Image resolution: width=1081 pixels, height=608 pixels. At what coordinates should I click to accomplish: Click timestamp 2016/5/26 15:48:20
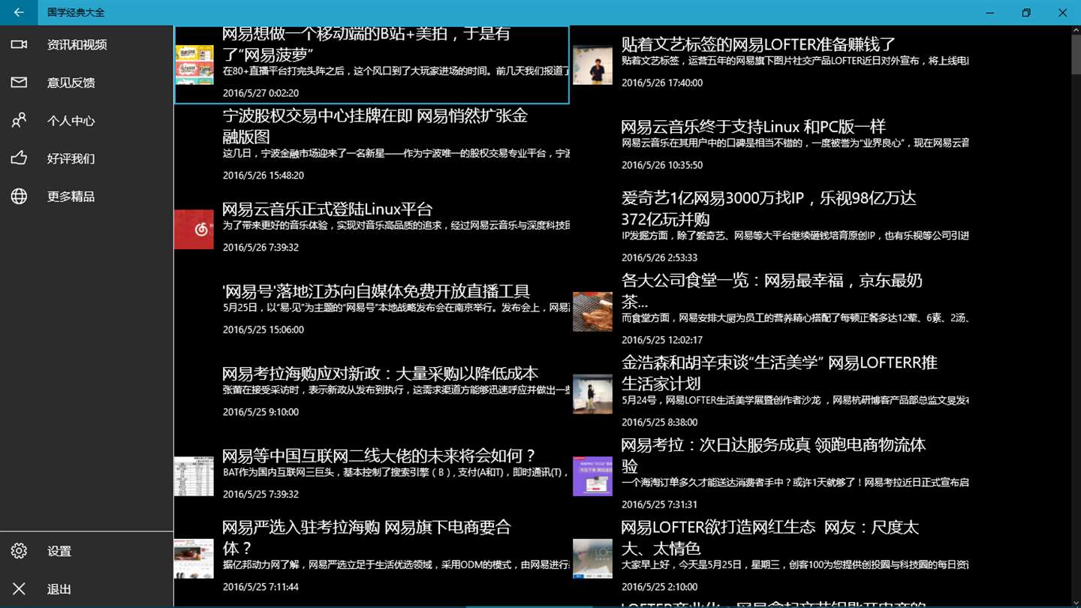point(263,176)
